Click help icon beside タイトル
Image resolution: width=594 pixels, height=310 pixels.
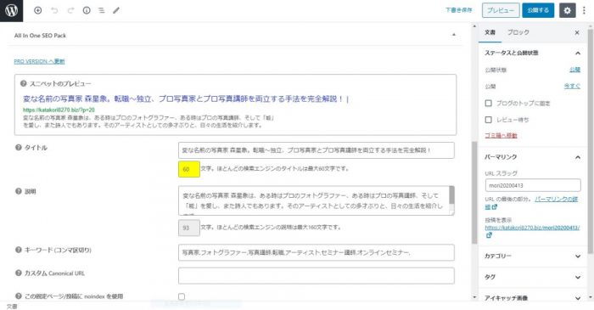(x=18, y=148)
